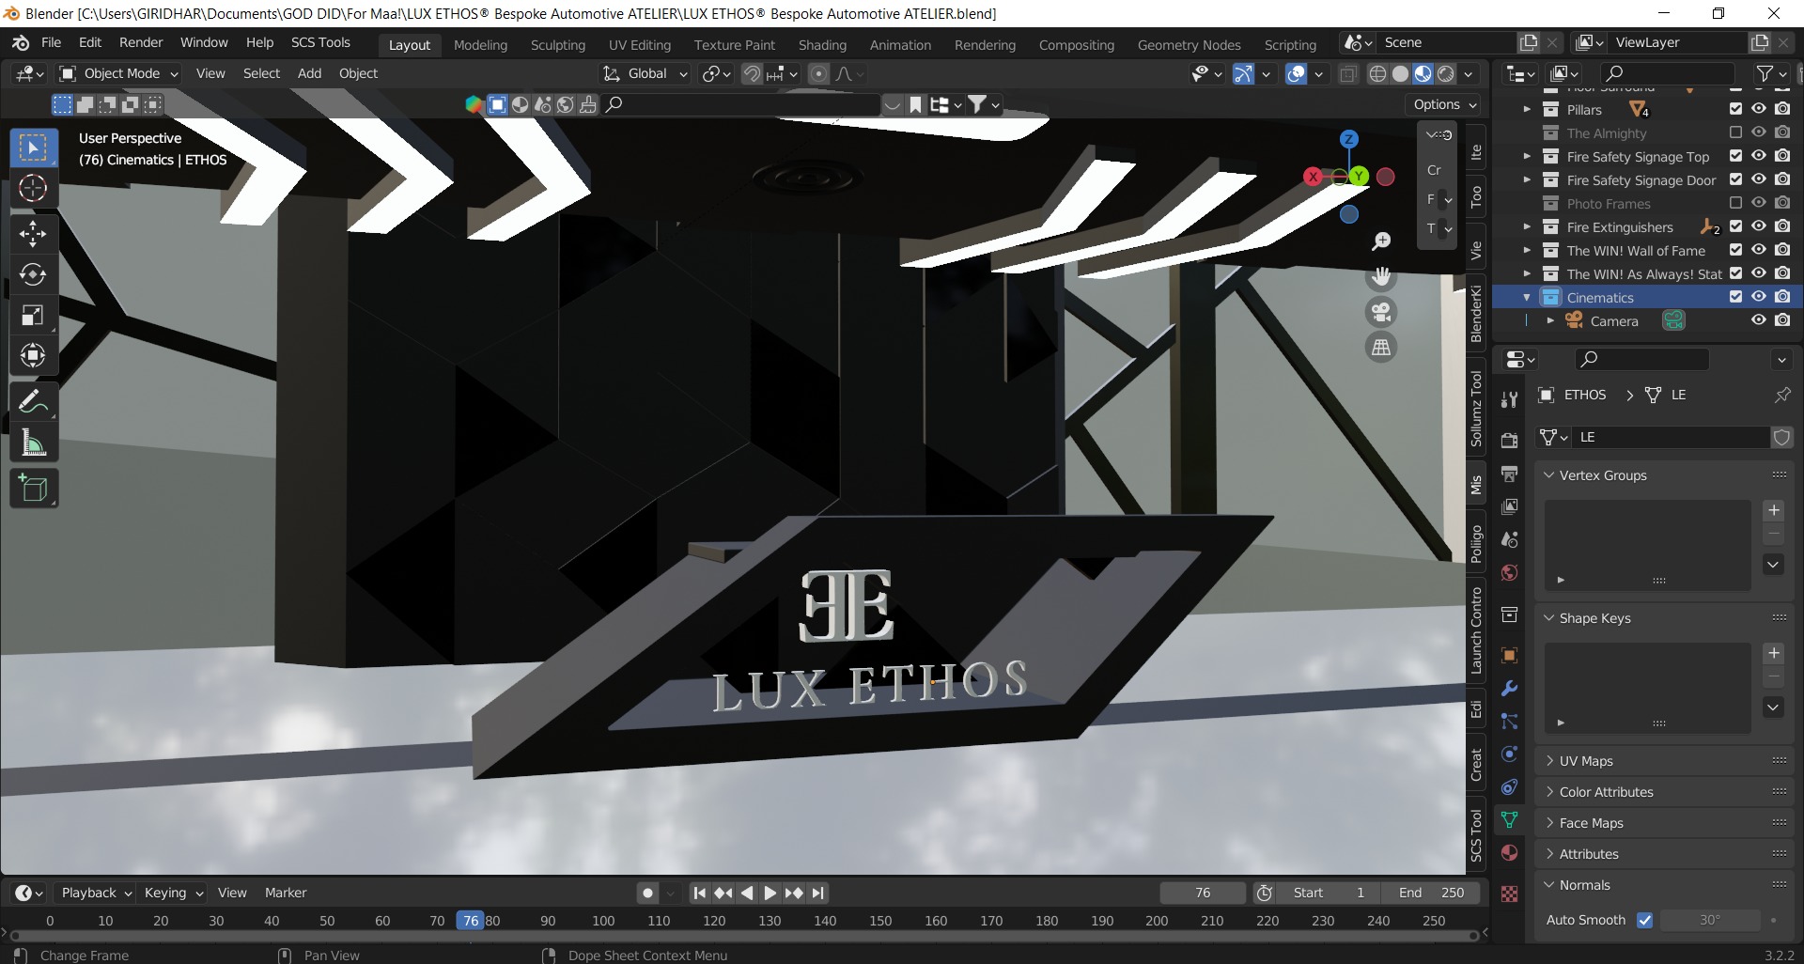This screenshot has height=964, width=1804.
Task: Toggle snapping magnet in header
Action: pyautogui.click(x=752, y=74)
